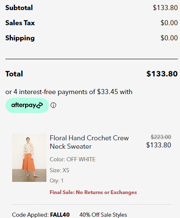Click the bold Total amount $133.80
This screenshot has width=180, height=218.
162,74
